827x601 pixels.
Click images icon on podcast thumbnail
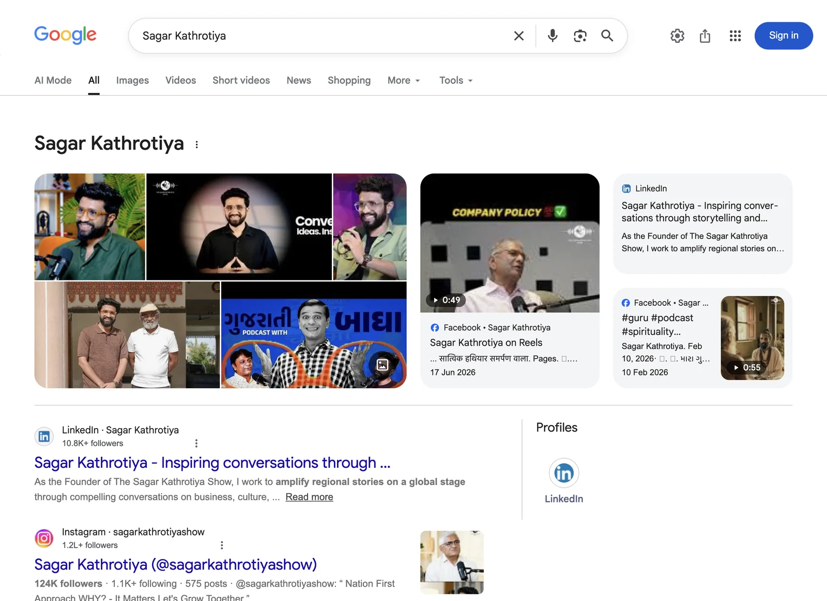(x=382, y=365)
